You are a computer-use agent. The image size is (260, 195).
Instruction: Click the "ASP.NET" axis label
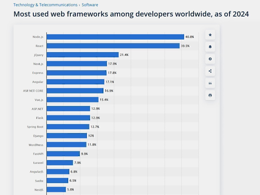pos(37,109)
